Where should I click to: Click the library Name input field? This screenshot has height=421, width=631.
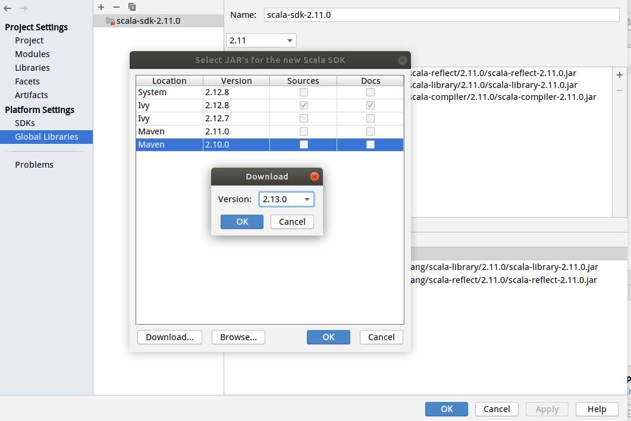pyautogui.click(x=441, y=15)
